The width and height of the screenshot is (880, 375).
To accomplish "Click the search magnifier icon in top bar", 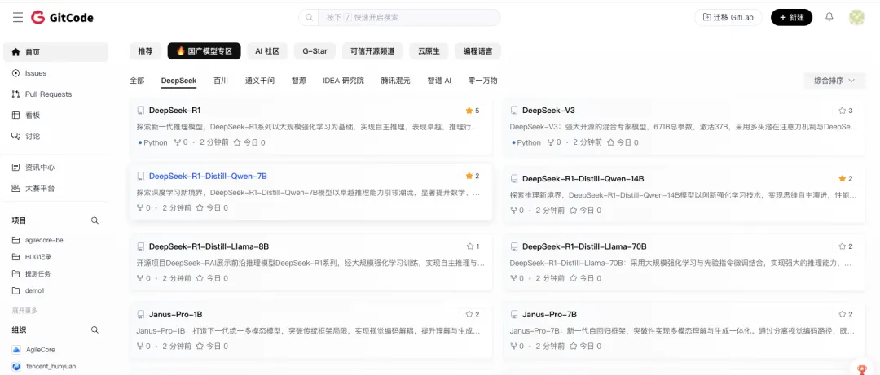I will click(309, 17).
